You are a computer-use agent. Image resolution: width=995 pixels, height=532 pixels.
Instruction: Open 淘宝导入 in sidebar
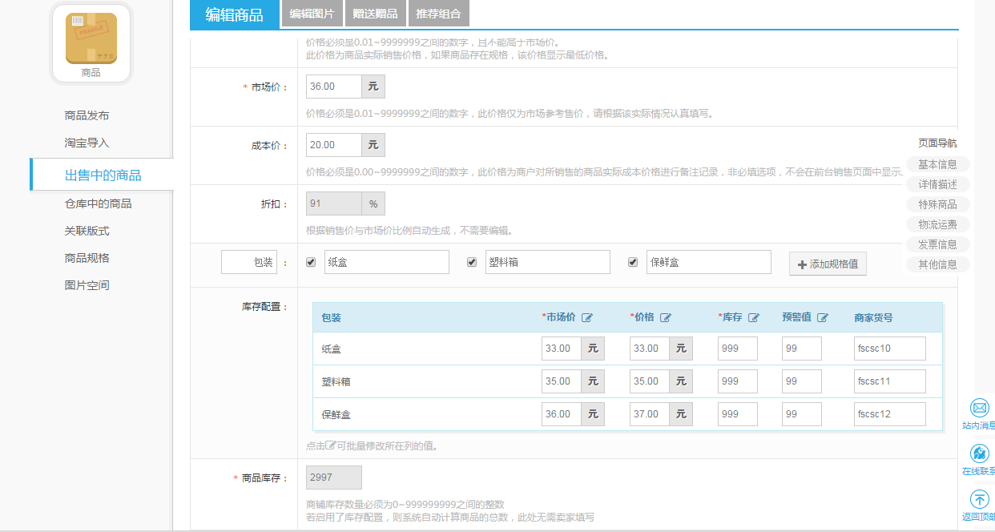tap(87, 143)
